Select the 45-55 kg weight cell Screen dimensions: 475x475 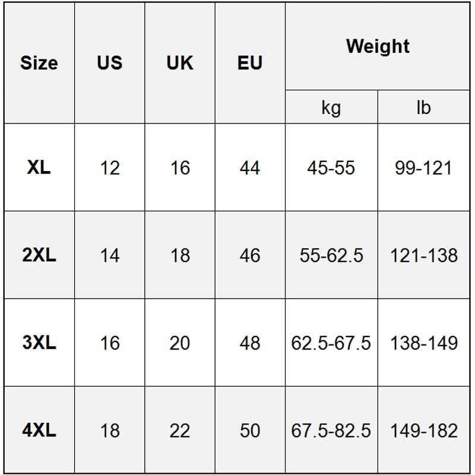tap(331, 167)
